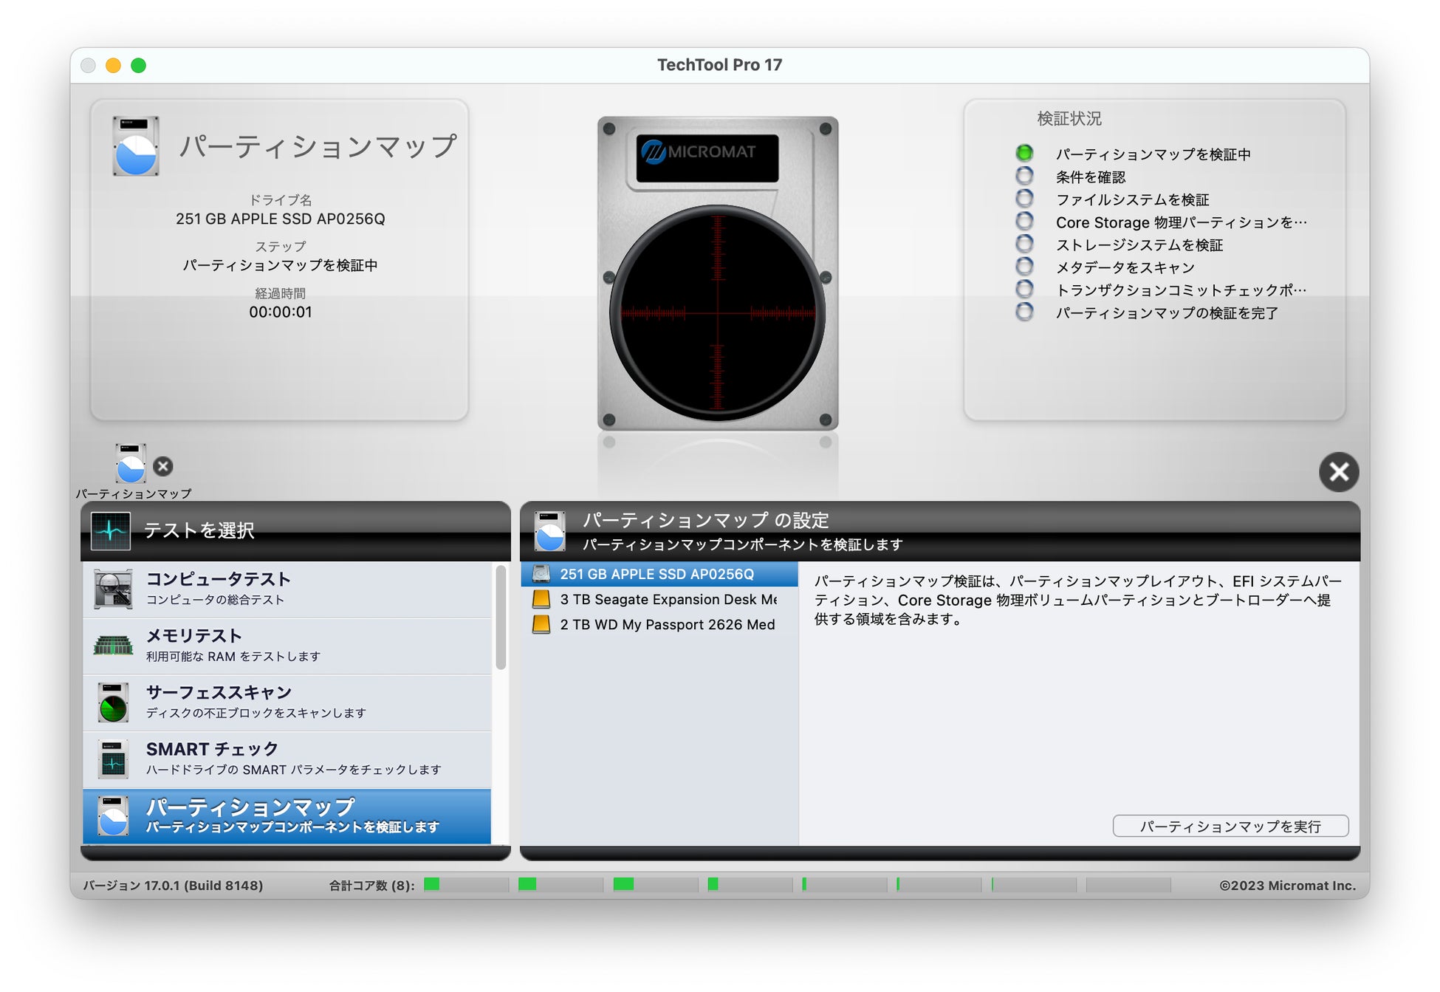Click the test list scrollbar
Image resolution: width=1440 pixels, height=992 pixels.
(501, 618)
